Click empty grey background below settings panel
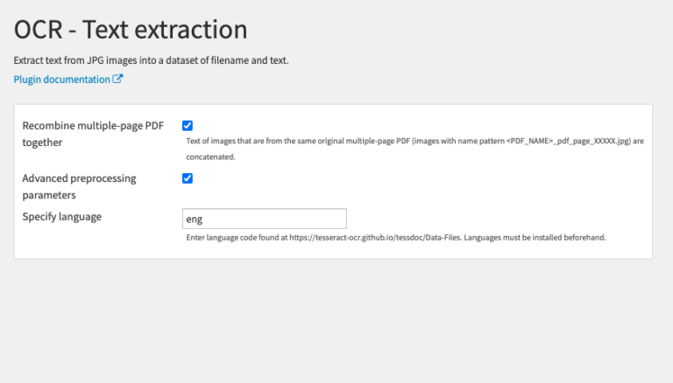The image size is (673, 383). [333, 321]
